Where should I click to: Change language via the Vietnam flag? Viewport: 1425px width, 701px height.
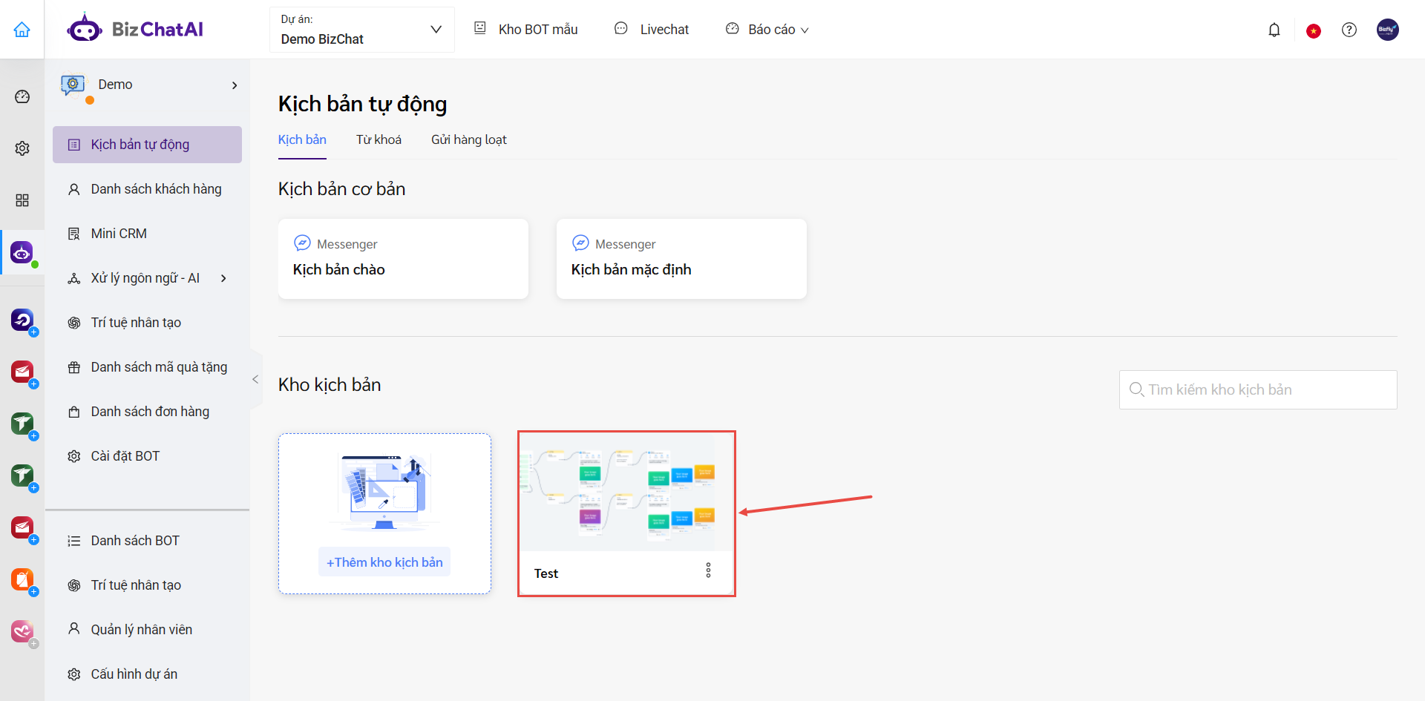point(1314,30)
